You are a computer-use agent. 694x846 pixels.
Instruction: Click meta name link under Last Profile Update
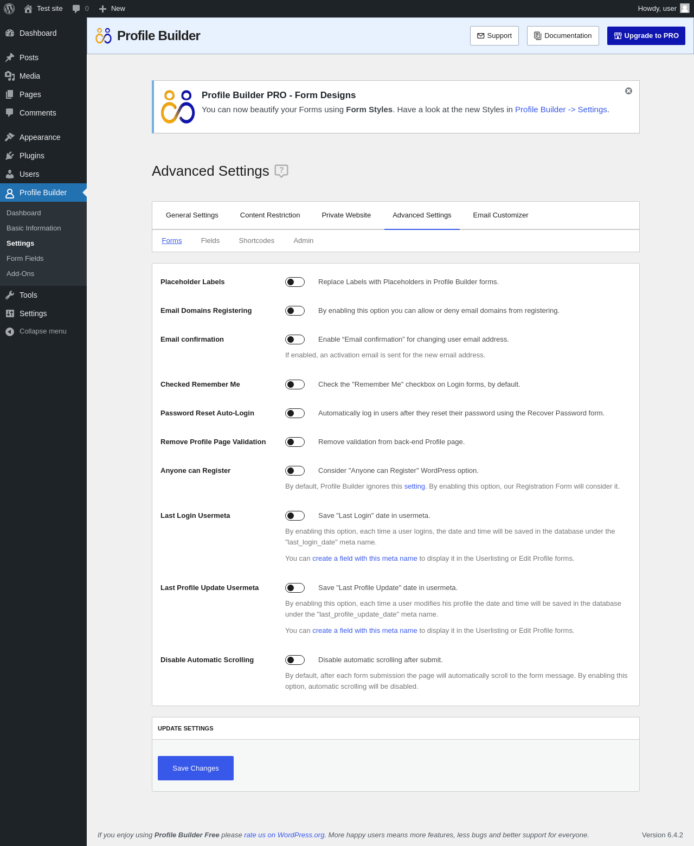(365, 631)
